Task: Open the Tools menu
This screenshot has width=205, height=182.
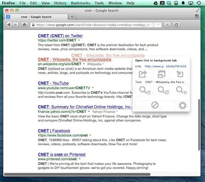Action: point(99,3)
